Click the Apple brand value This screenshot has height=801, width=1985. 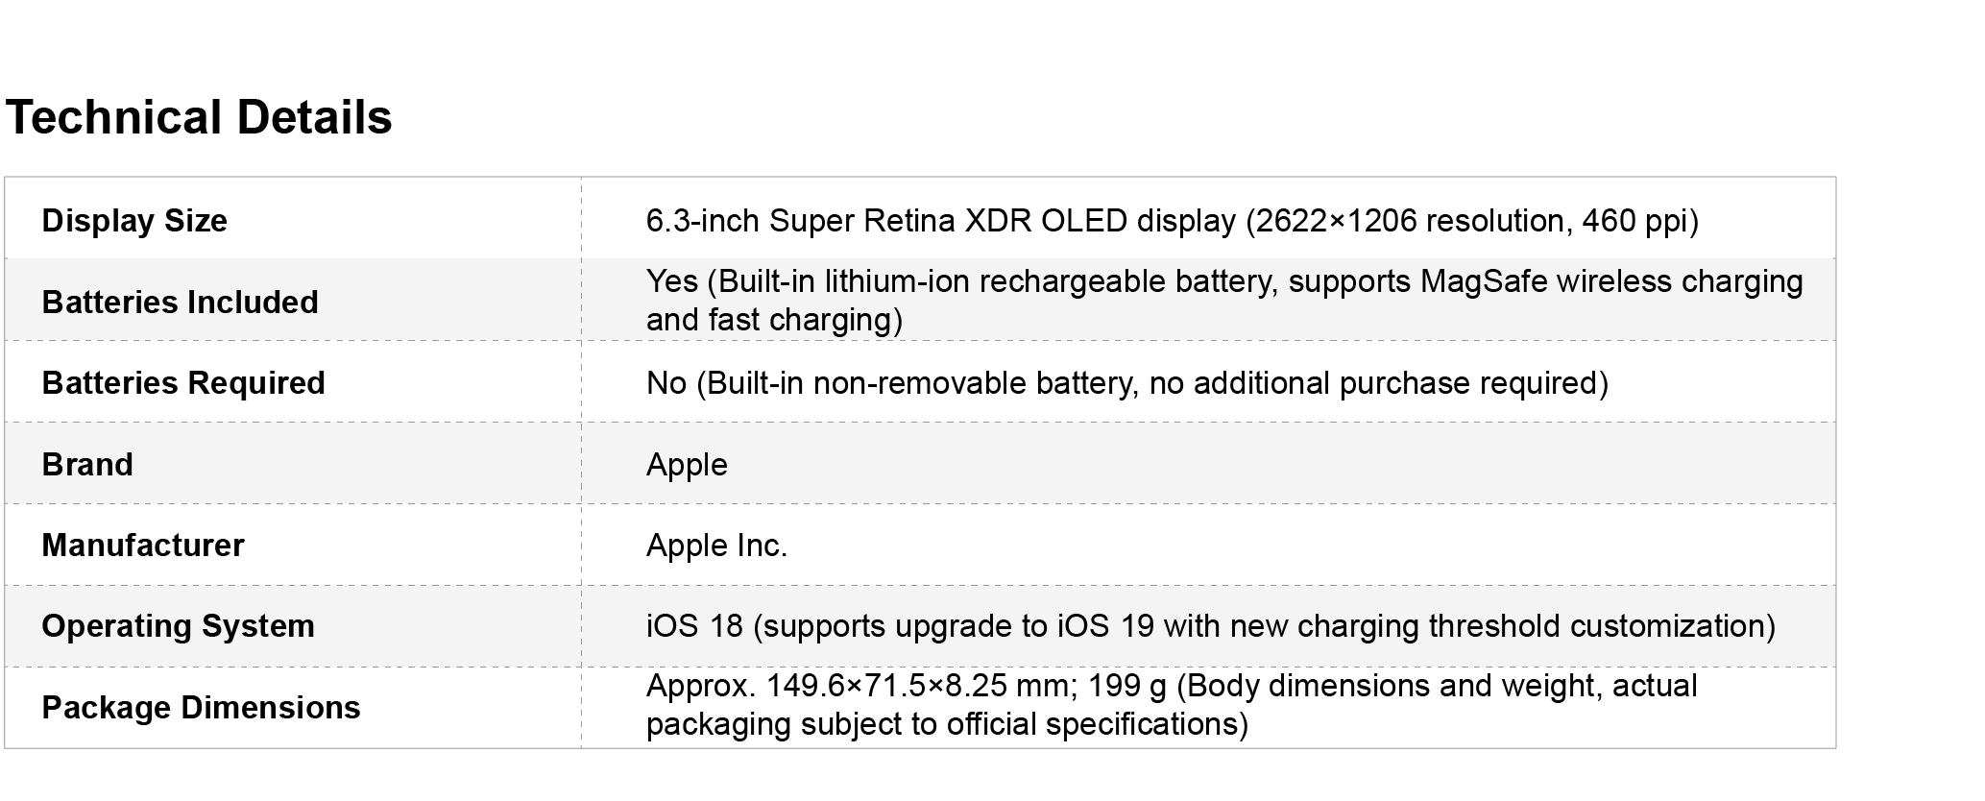(x=687, y=465)
